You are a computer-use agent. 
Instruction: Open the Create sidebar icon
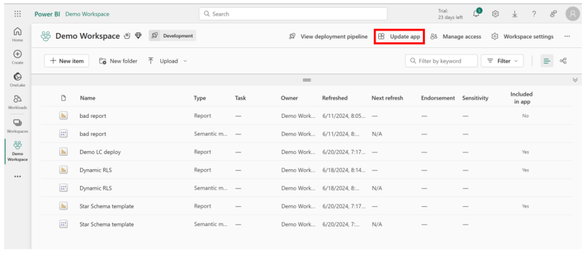[17, 57]
